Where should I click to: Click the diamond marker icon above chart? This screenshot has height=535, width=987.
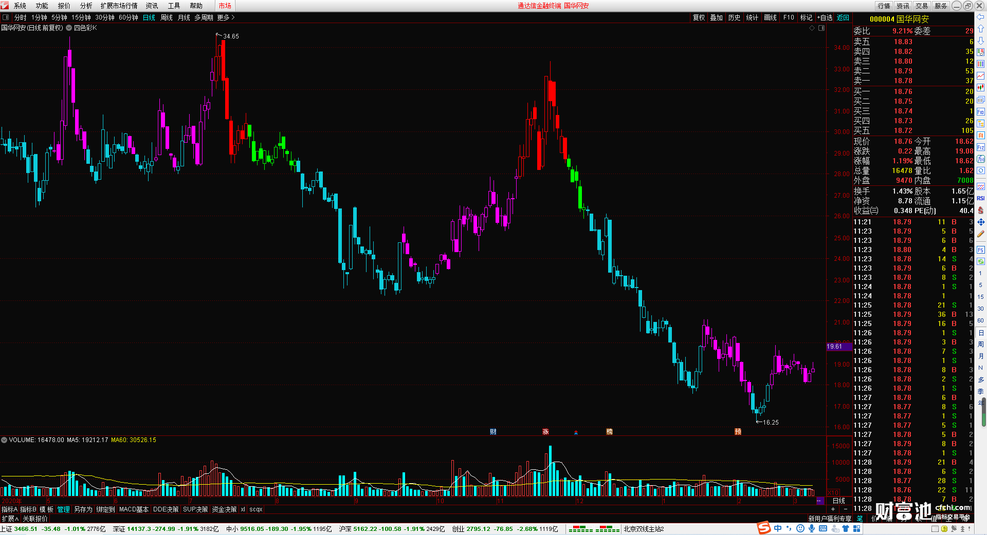coord(812,28)
